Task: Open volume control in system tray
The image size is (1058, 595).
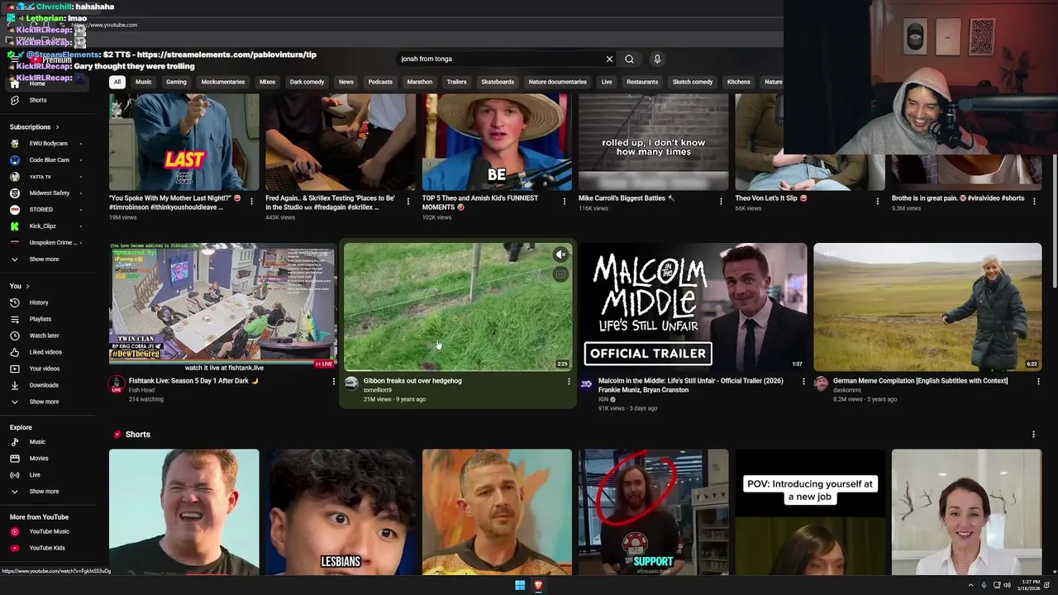Action: pos(1007,585)
